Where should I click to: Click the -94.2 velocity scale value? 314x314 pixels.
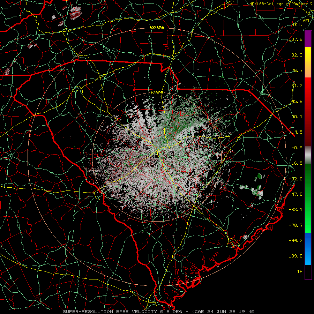click(x=296, y=240)
